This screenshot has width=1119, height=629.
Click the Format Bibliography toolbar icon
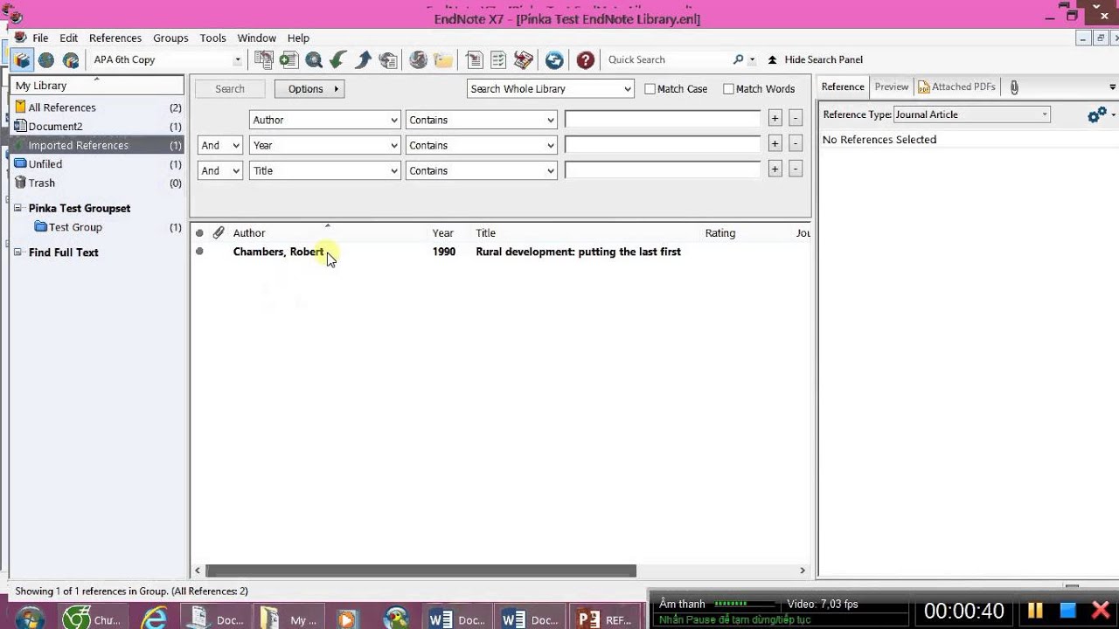click(x=498, y=59)
